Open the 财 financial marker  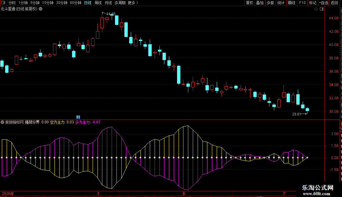coord(78,117)
